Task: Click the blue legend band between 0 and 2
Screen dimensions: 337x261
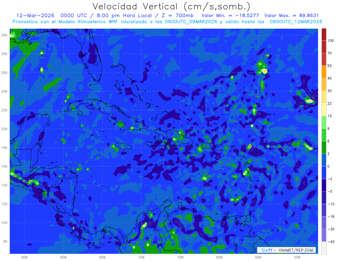Action: click(x=324, y=160)
